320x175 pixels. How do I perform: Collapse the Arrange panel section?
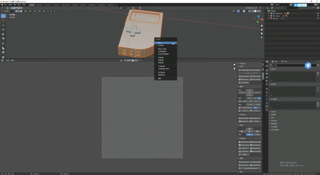tap(242, 138)
